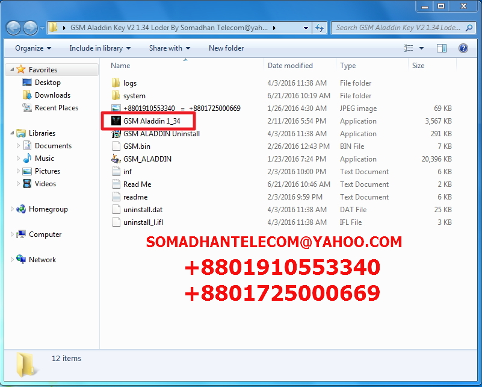The width and height of the screenshot is (482, 387).
Task: Expand the Network node
Action: tap(12, 260)
